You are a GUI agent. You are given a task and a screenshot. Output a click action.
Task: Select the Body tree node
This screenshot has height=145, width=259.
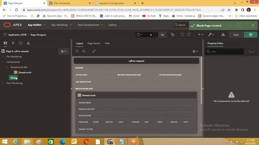(x=13, y=78)
